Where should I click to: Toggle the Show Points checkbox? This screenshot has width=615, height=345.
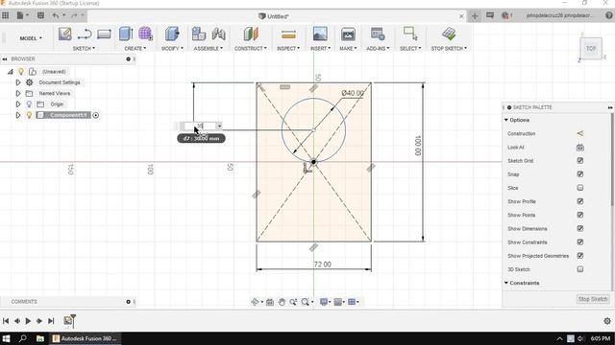[x=580, y=215]
